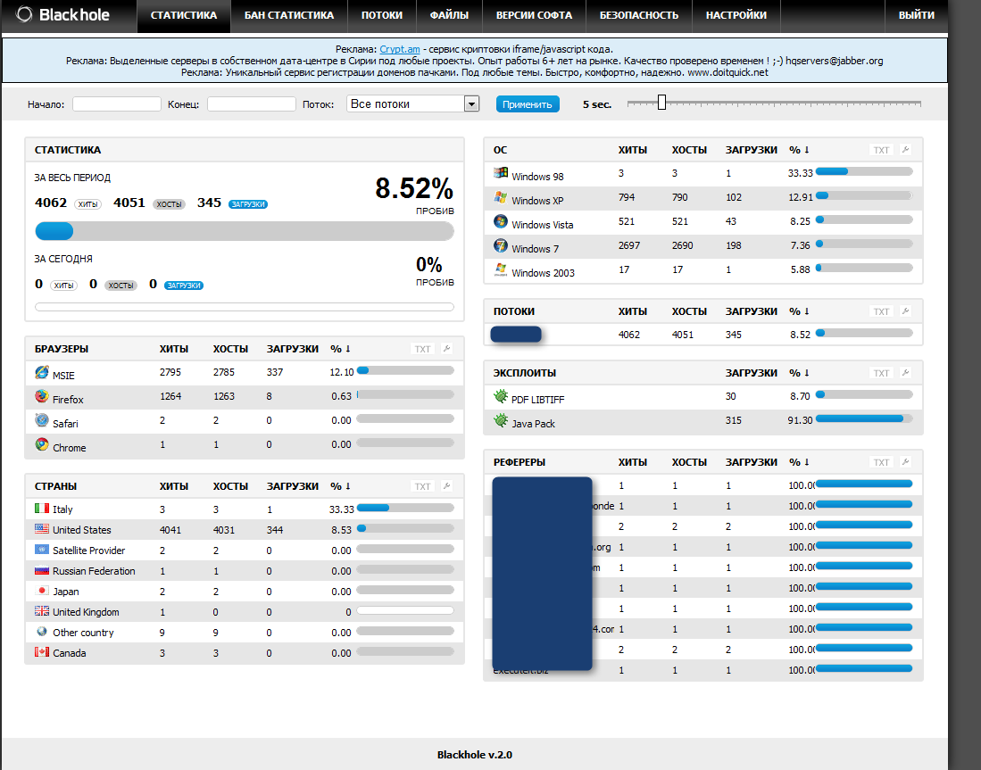This screenshot has width=981, height=770.
Task: Switch to the БАН СТАТИСТИКА tab
Action: click(x=289, y=15)
